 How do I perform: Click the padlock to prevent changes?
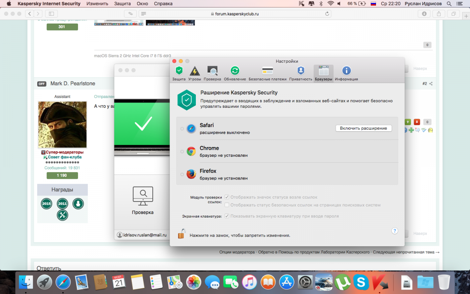[x=181, y=234]
